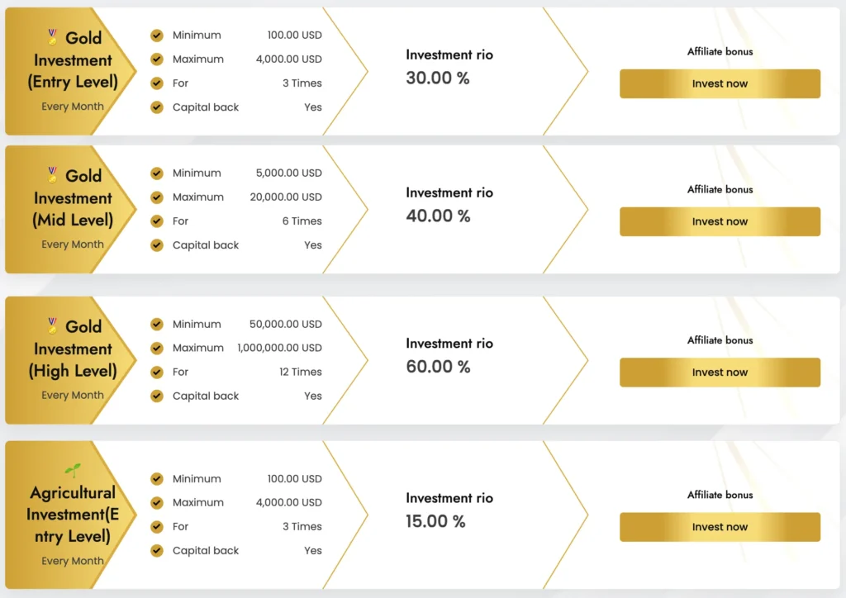The width and height of the screenshot is (846, 598).
Task: Click the Agricultural Investment plan title
Action: (x=73, y=515)
